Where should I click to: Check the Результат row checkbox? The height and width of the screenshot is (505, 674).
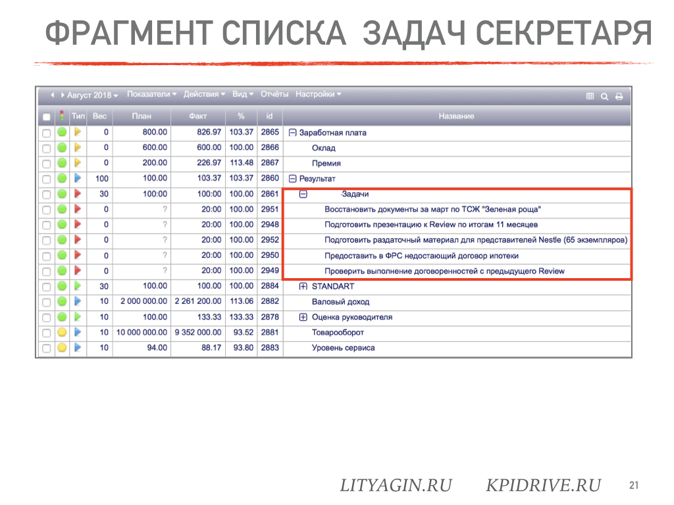[x=47, y=179]
